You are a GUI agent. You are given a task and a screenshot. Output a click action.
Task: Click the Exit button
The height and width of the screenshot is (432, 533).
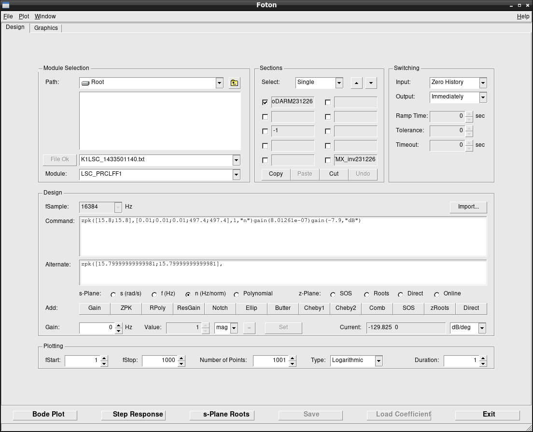point(488,415)
